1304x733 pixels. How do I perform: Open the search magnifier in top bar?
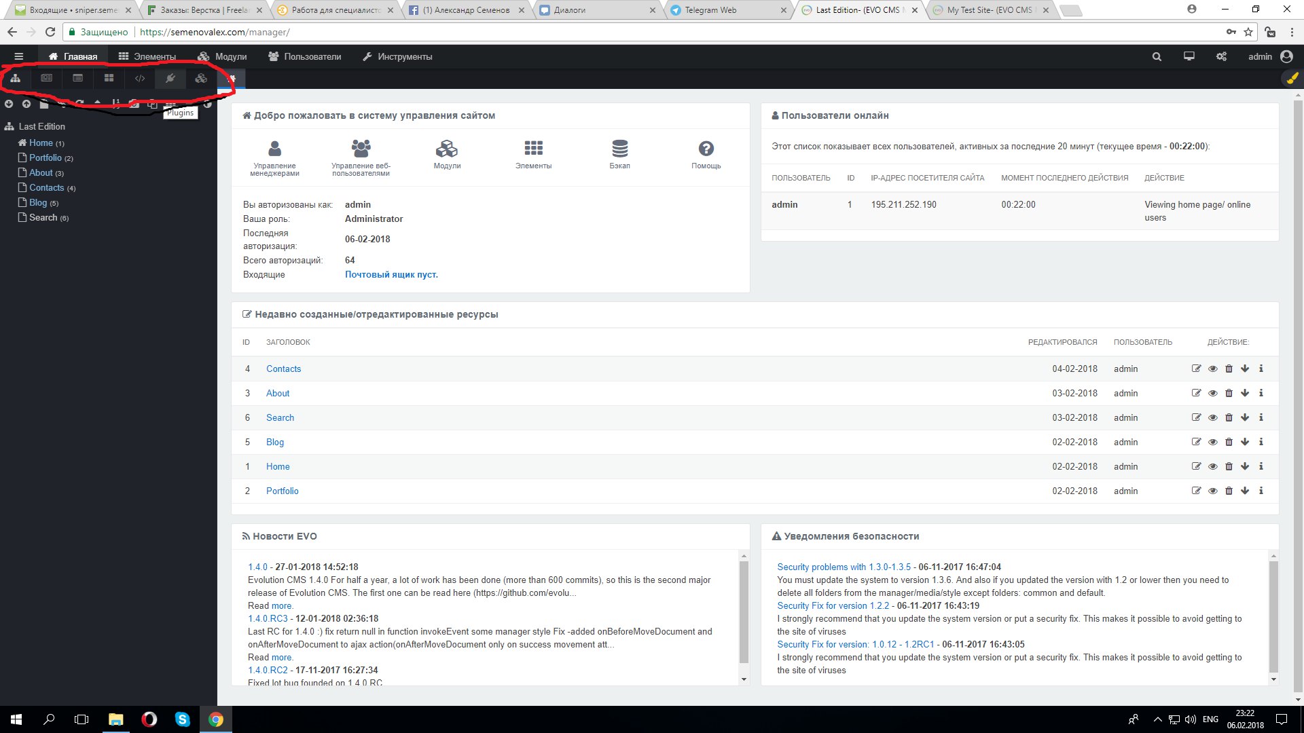[x=1157, y=56]
